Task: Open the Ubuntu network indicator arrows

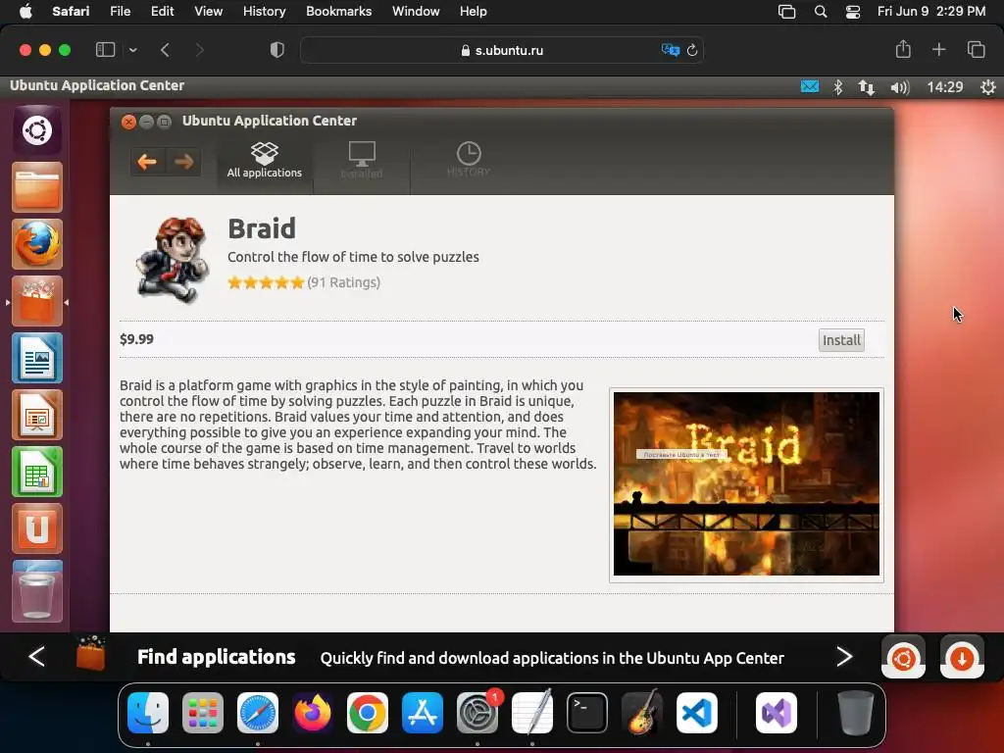Action: [867, 87]
